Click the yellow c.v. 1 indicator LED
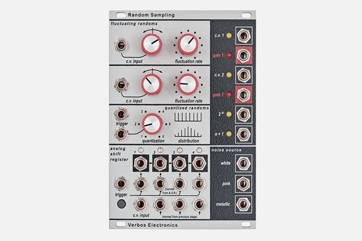This screenshot has height=241, width=362. pos(229,36)
